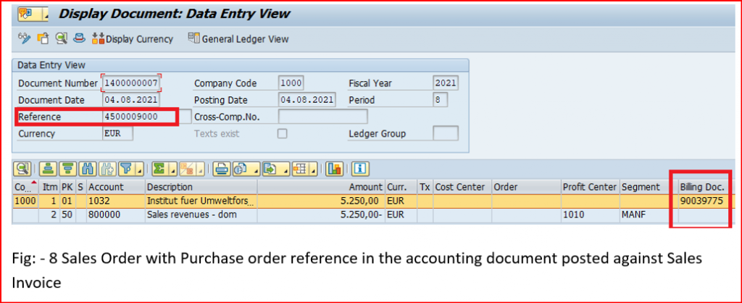Click the Tx column header
Image resolution: width=742 pixels, height=303 pixels.
point(425,186)
